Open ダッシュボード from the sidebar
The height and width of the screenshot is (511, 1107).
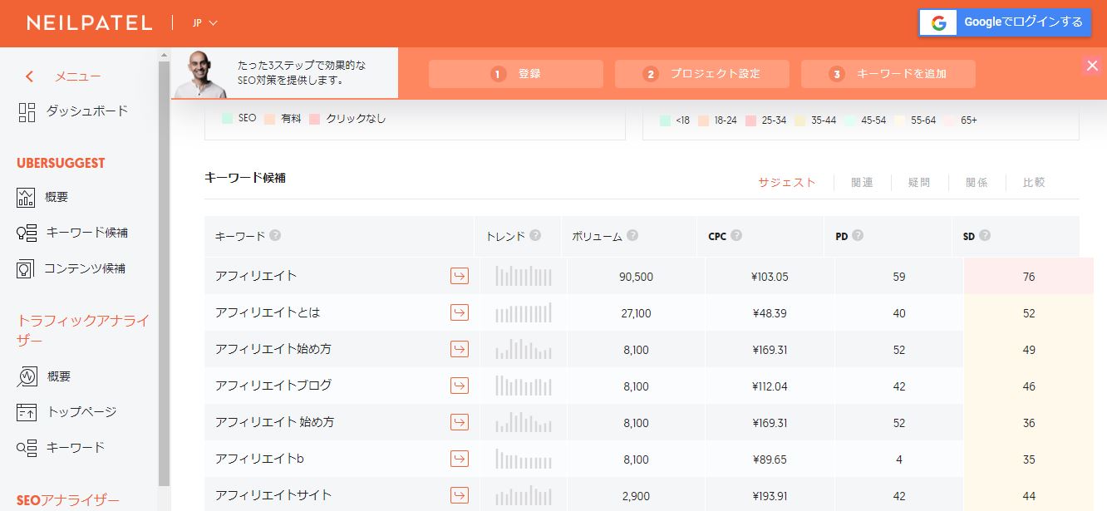tap(87, 111)
